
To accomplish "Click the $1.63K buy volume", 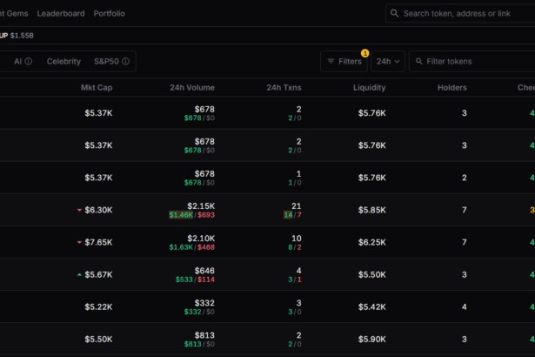I will 181,247.
